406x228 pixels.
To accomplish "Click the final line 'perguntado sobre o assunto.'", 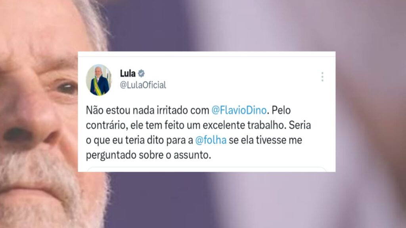I will pyautogui.click(x=149, y=155).
